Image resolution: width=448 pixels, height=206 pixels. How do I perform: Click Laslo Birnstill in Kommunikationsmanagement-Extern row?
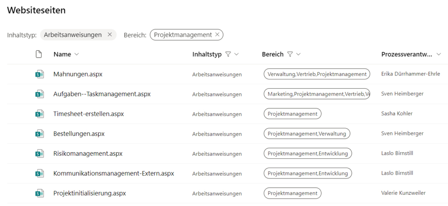point(397,173)
